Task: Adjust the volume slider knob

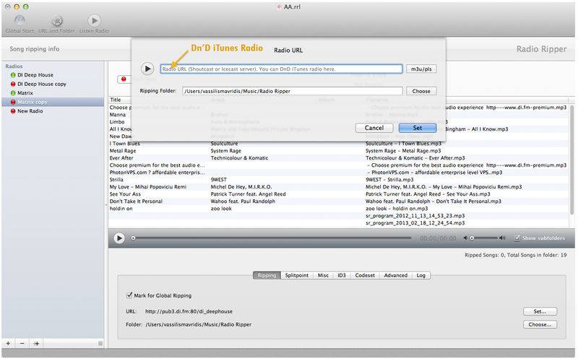Action: tap(472, 238)
